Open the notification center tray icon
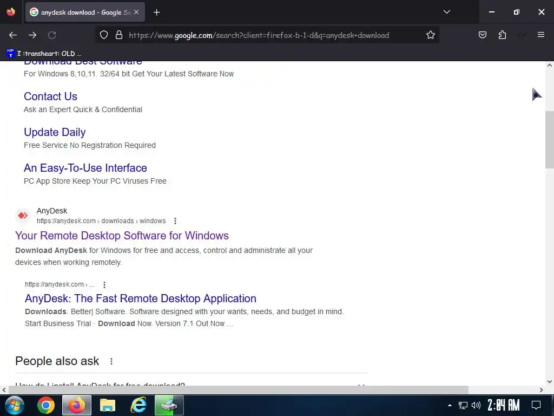The width and height of the screenshot is (554, 416). pyautogui.click(x=536, y=405)
